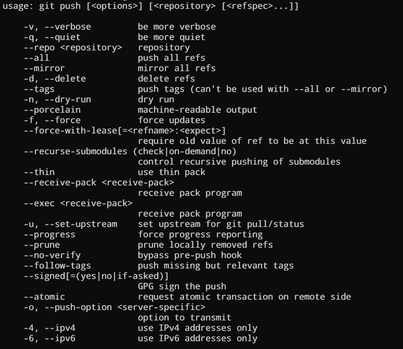The image size is (403, 349).
Task: Click the --no-verify option flag
Action: (52, 256)
